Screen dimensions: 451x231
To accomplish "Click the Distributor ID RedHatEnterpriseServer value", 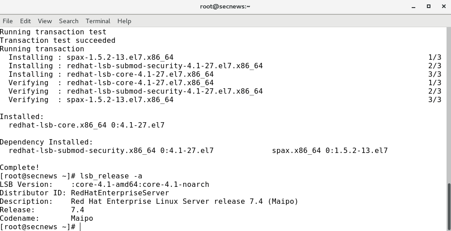I will 120,193.
